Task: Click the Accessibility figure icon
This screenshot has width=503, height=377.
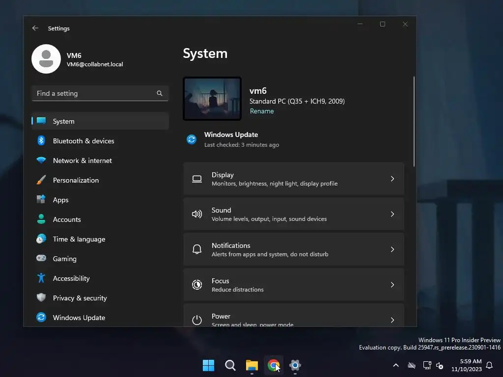Action: click(41, 278)
